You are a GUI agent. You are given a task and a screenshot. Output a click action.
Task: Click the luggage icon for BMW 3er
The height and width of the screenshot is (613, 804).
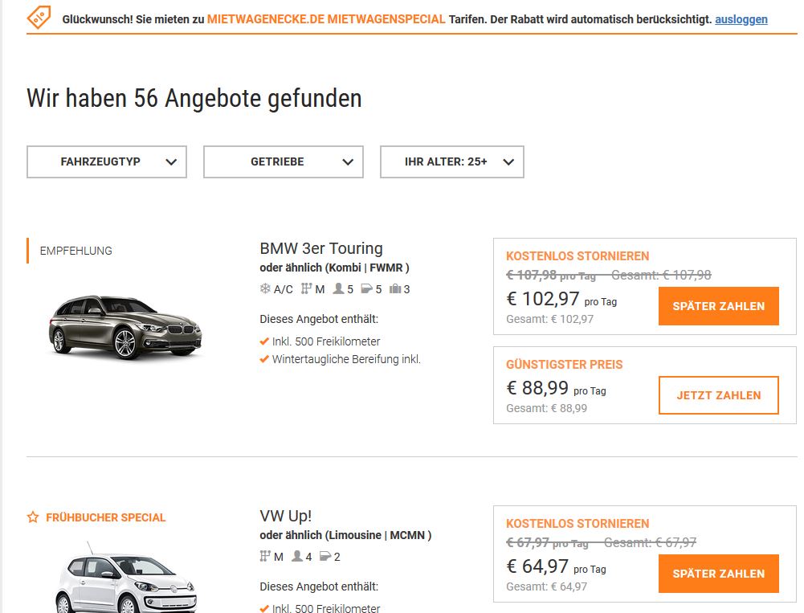(395, 289)
